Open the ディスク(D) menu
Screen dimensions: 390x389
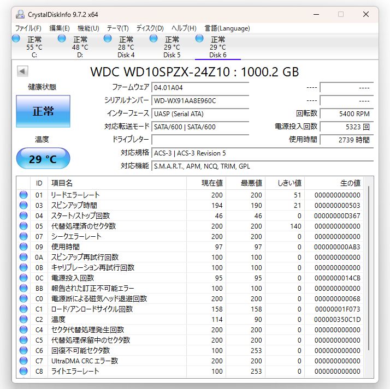pyautogui.click(x=150, y=28)
